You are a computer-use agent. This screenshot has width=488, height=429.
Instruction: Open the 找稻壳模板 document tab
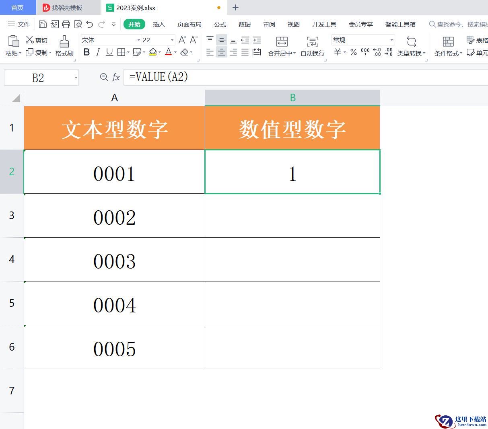[x=68, y=8]
